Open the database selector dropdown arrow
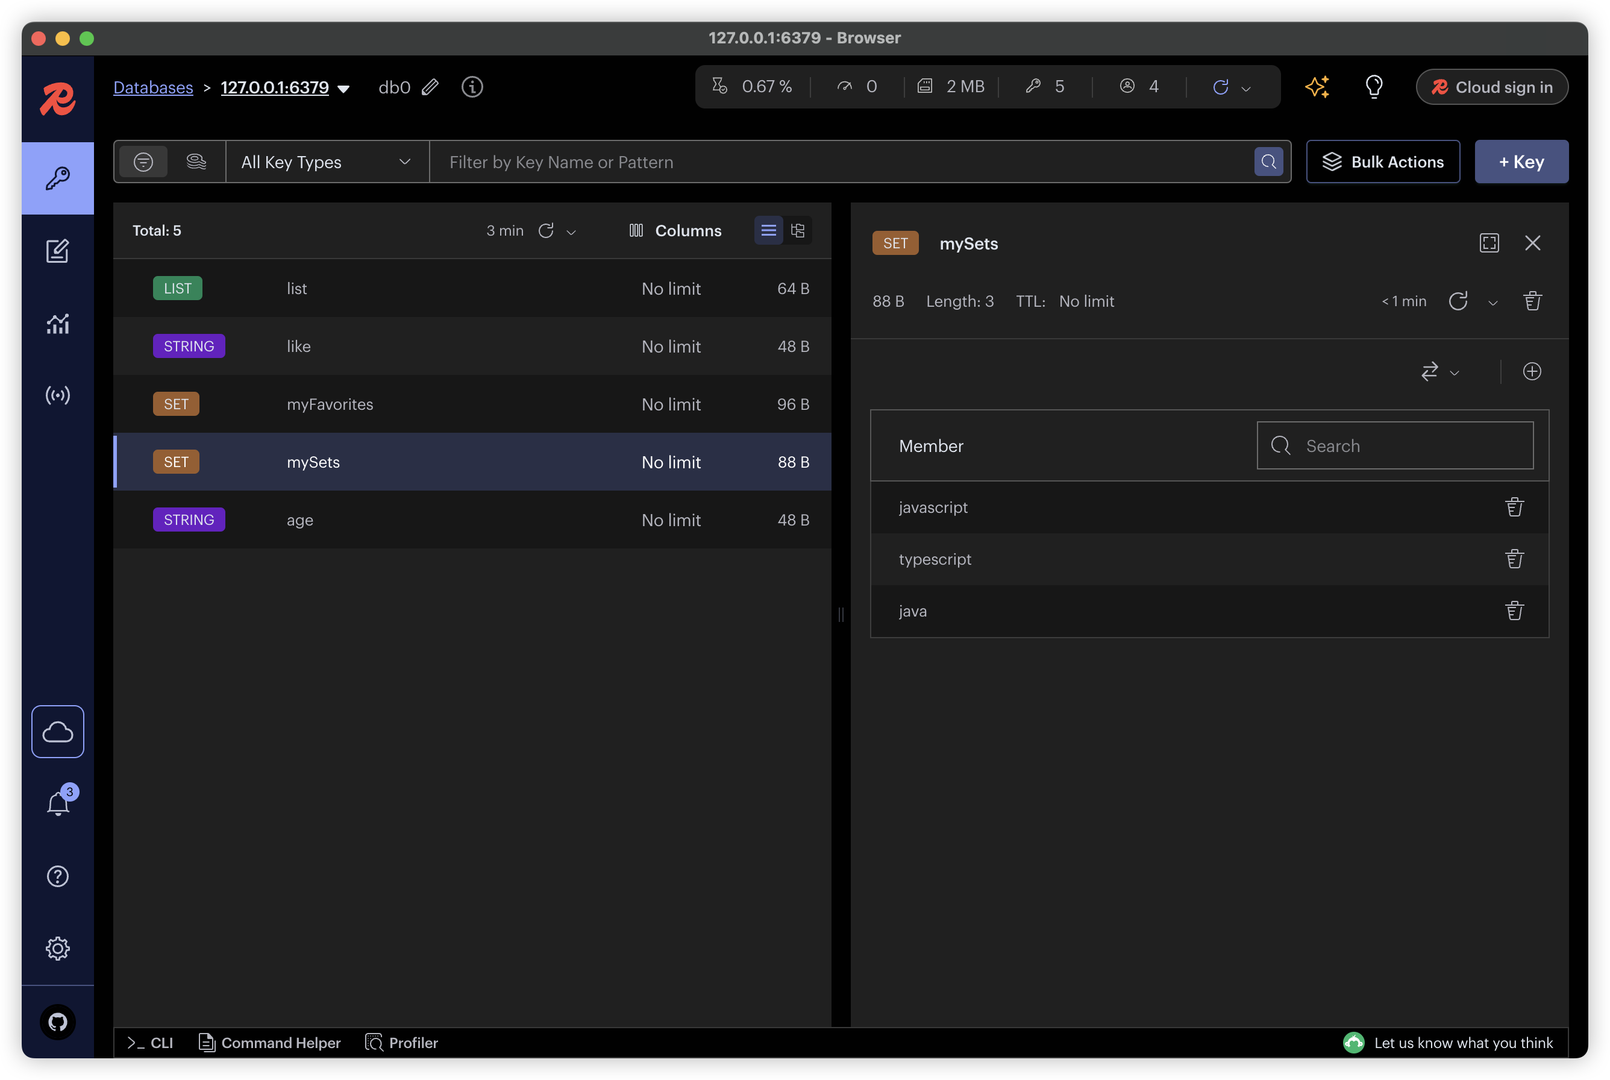The height and width of the screenshot is (1080, 1610). (343, 88)
